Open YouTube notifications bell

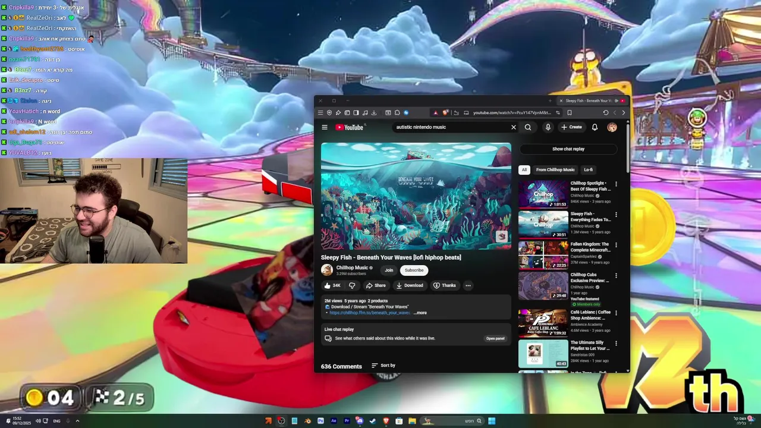[595, 127]
